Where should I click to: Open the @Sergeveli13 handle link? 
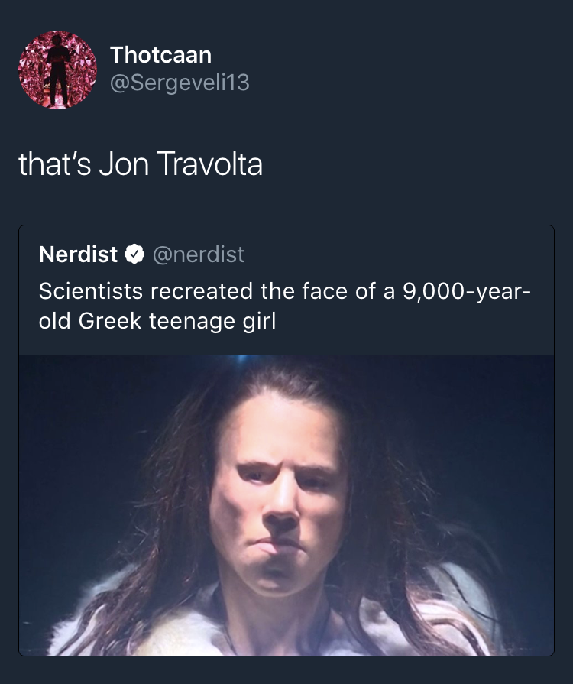(x=180, y=83)
